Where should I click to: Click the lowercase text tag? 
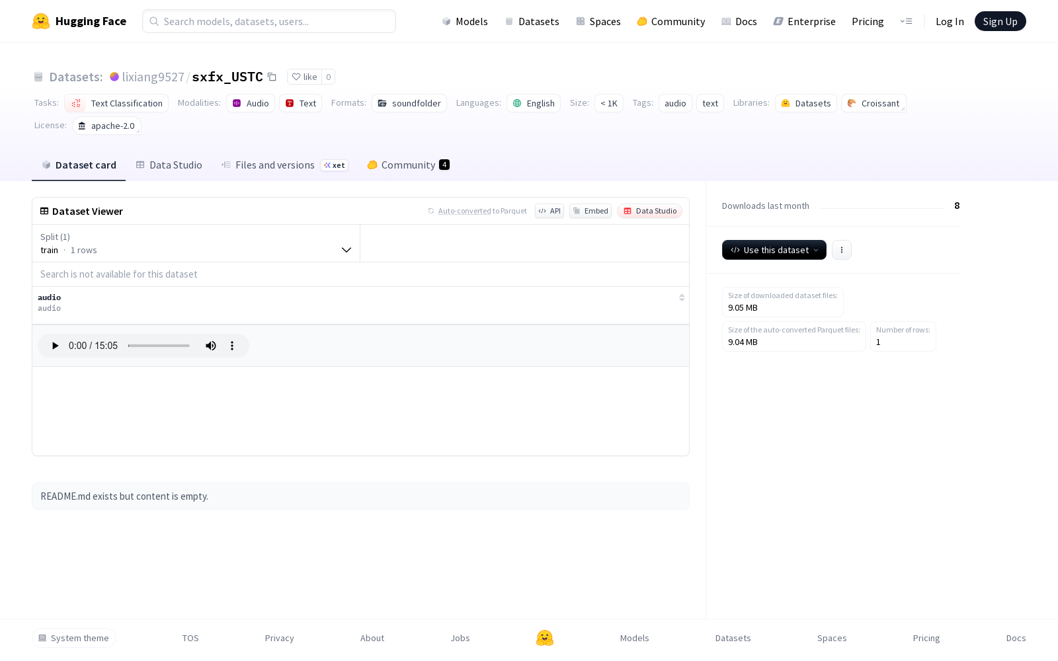pyautogui.click(x=710, y=103)
